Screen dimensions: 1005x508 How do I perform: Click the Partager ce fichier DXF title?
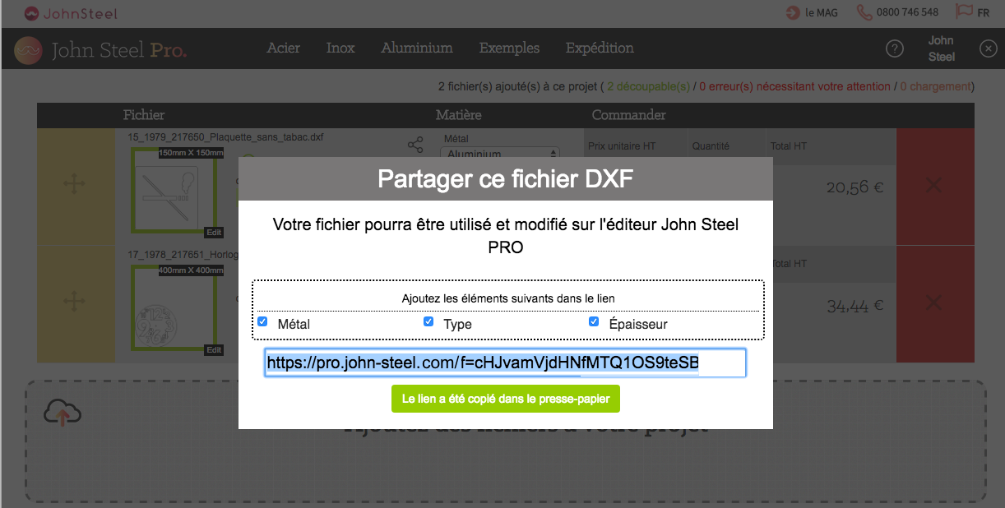(x=506, y=178)
